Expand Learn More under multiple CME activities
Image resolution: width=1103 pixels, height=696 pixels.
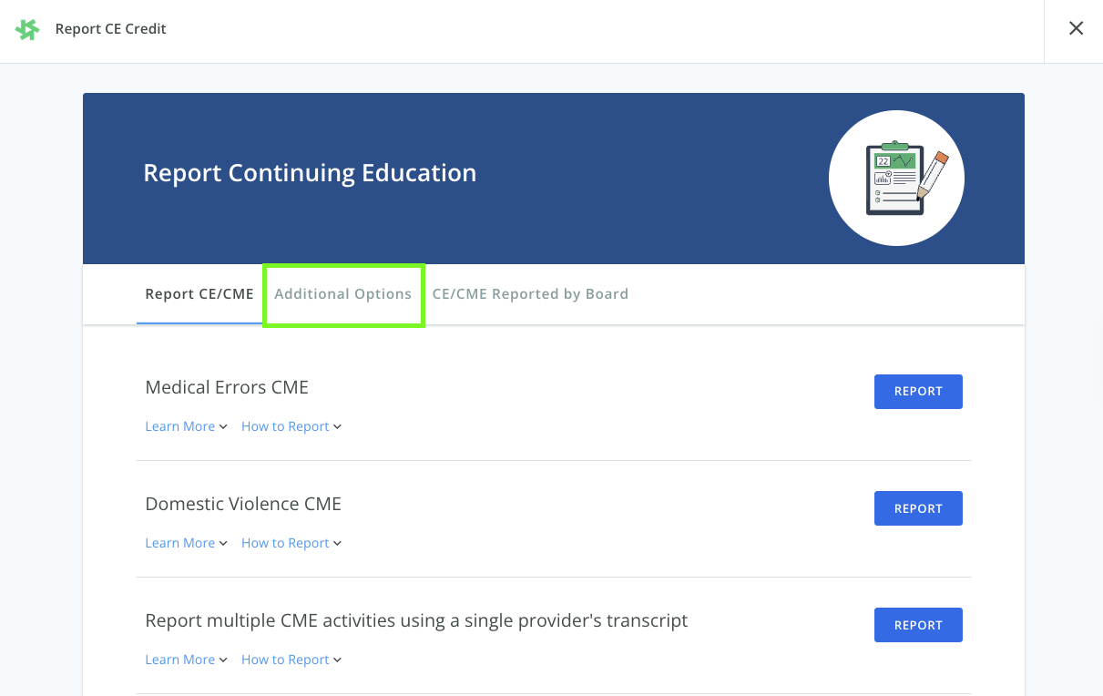click(x=186, y=660)
